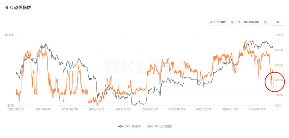The image size is (289, 138).
Task: Click the 2021/10/28 x-axis date label
Action: click(43, 109)
